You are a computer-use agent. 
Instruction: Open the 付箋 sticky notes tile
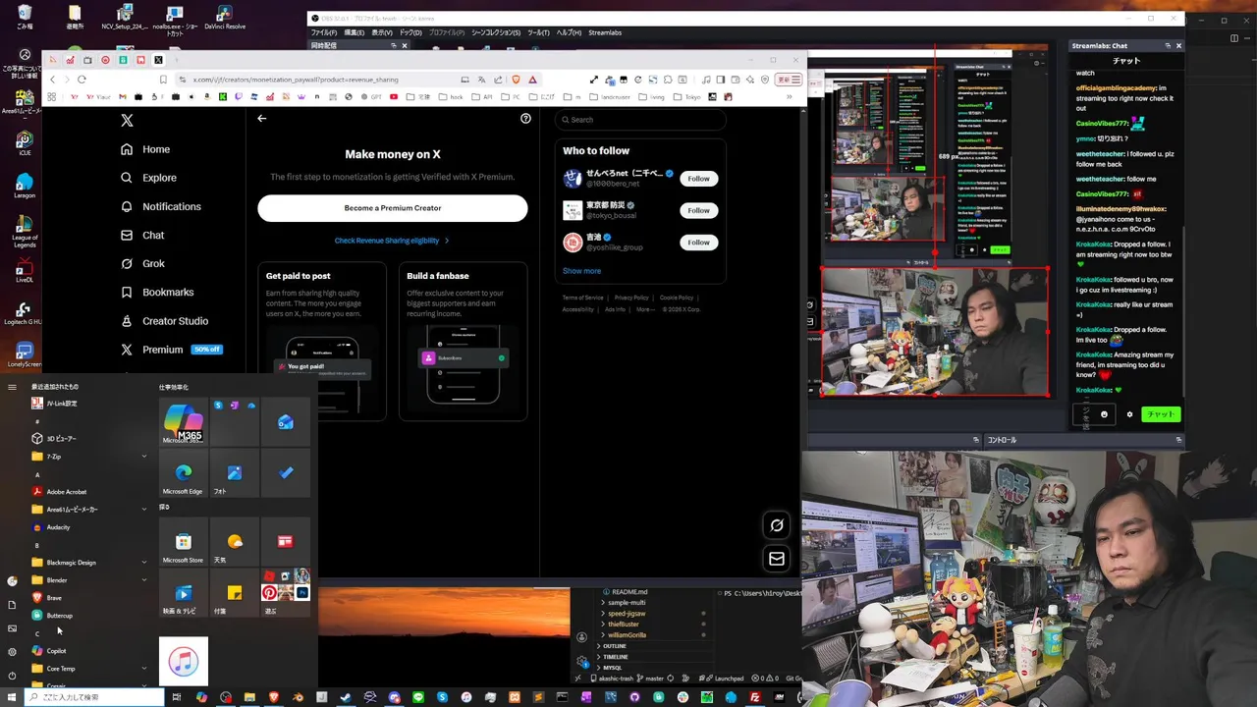pos(235,593)
